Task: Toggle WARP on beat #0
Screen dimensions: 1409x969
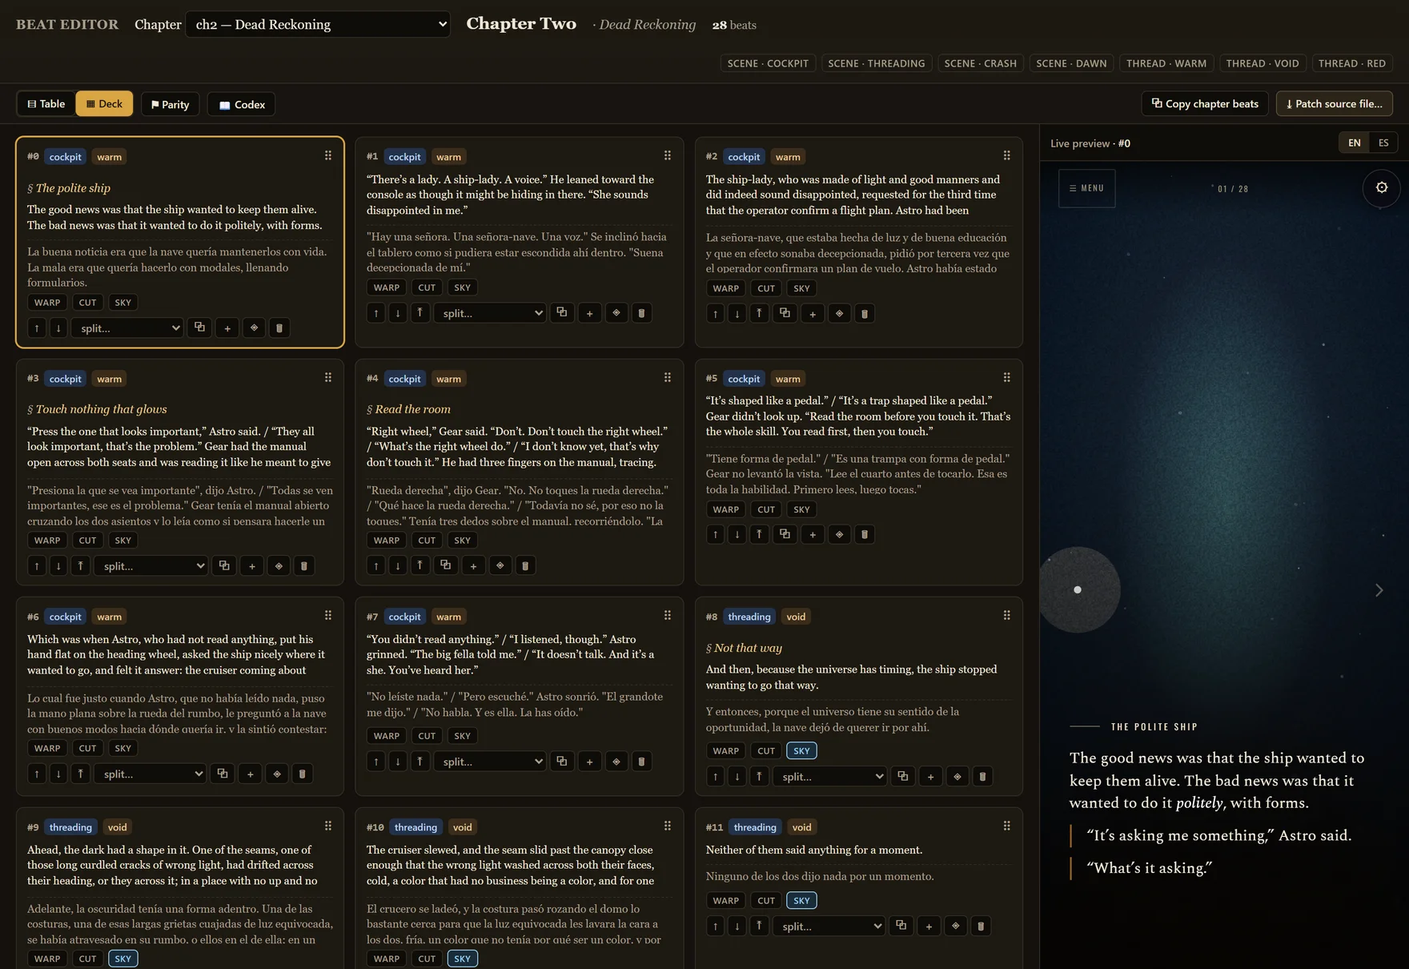Action: (x=47, y=303)
